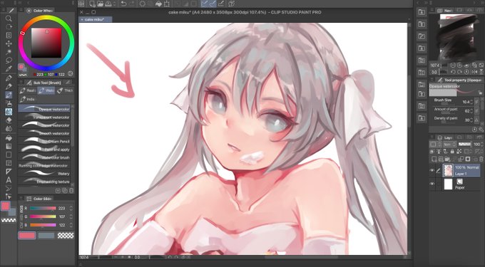Open sub tool detail wrench in Tool property
Viewport: 485px width, 267px height.
pyautogui.click(x=481, y=130)
